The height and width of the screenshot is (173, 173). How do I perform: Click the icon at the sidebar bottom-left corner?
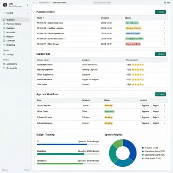3,170
